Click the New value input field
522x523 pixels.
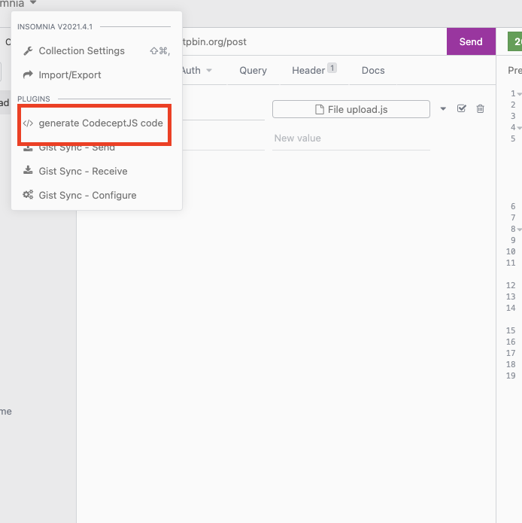(x=351, y=138)
